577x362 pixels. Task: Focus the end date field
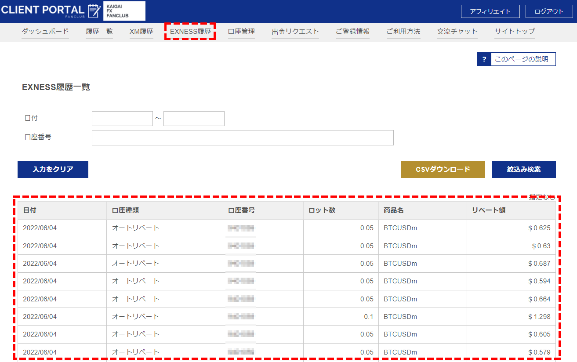[x=194, y=119]
